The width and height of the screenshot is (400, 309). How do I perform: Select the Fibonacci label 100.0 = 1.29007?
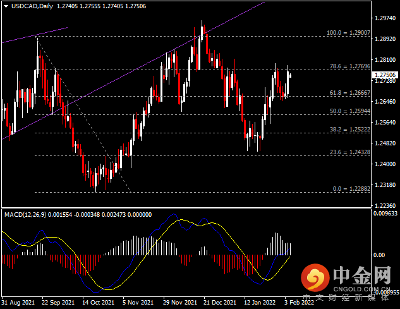click(x=348, y=33)
